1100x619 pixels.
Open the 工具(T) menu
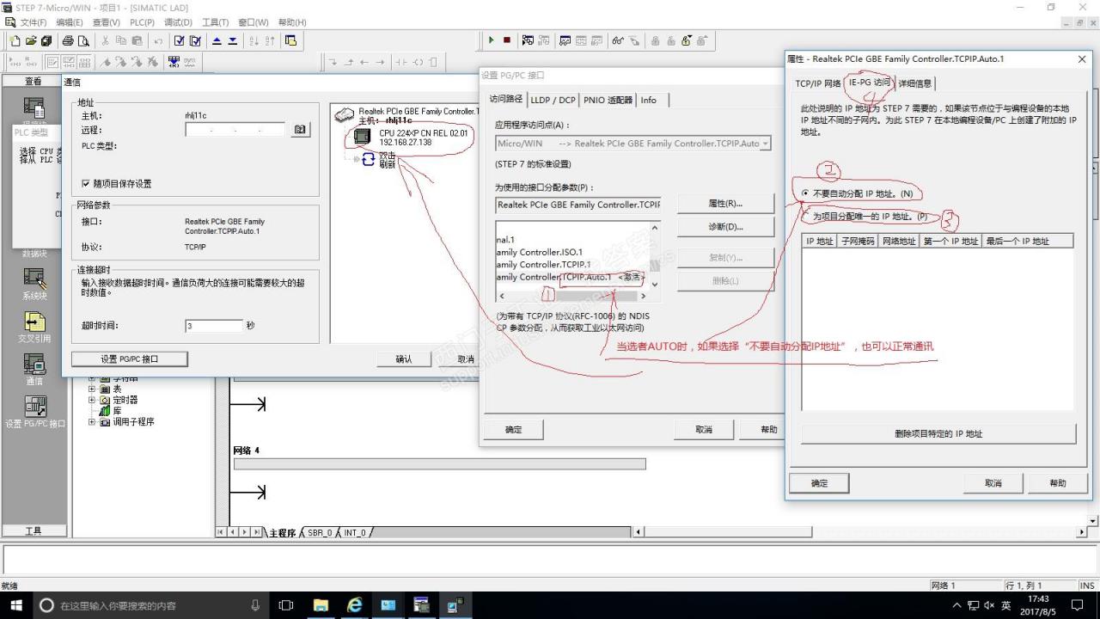[x=215, y=22]
